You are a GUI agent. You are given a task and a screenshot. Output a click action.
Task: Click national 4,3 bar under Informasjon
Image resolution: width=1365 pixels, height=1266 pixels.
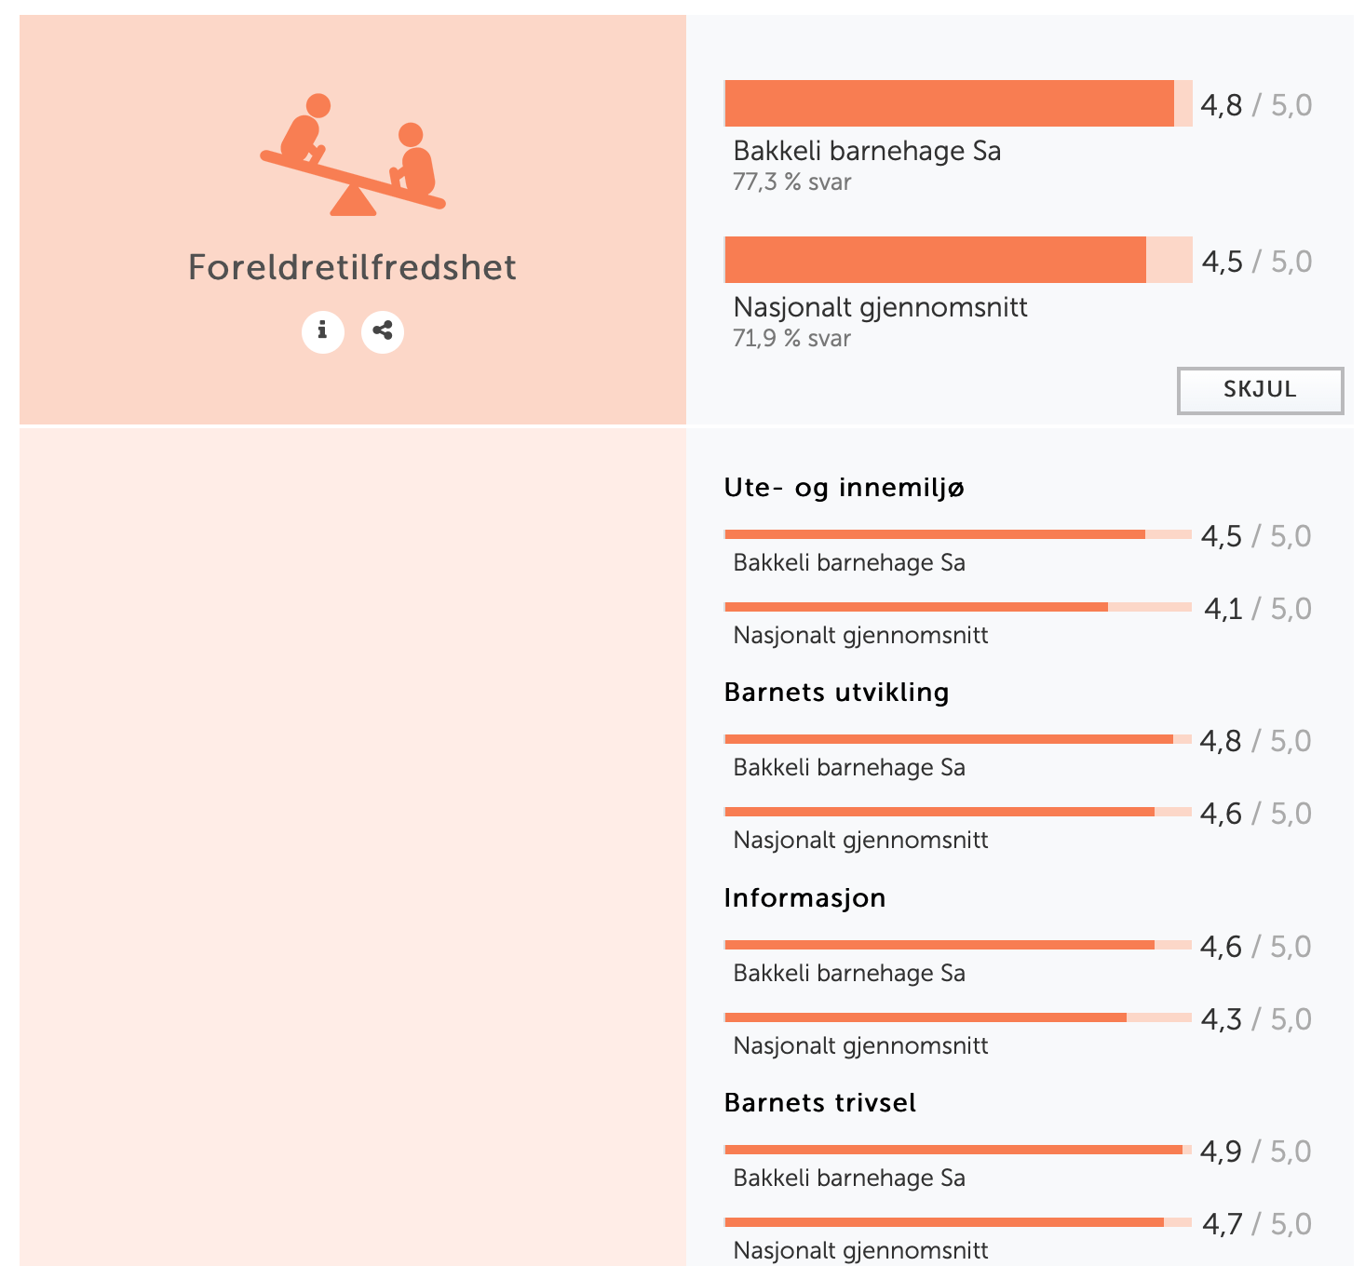958,1017
